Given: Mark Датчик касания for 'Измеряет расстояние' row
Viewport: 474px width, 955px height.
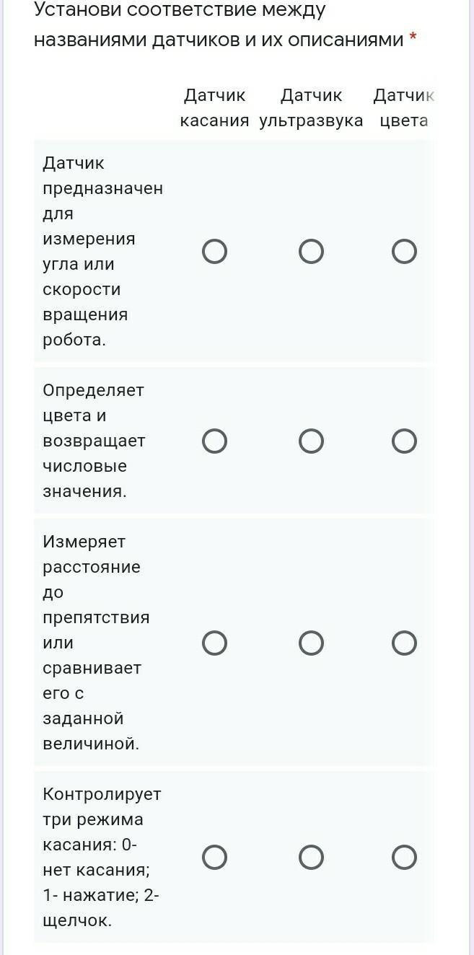Looking at the screenshot, I should 214,643.
